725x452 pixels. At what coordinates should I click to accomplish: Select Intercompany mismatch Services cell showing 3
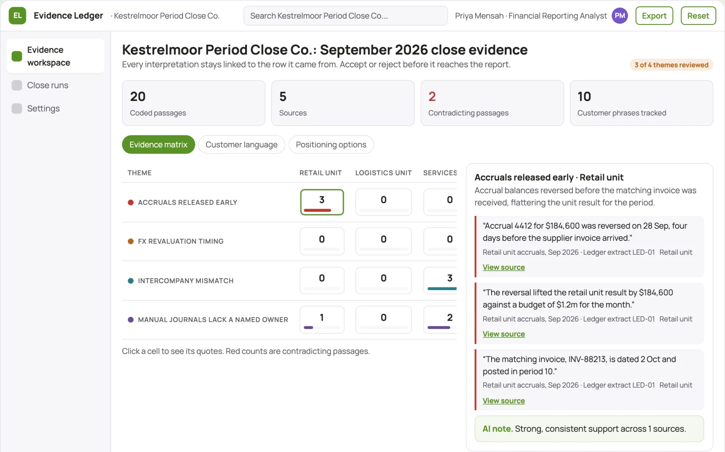click(440, 280)
